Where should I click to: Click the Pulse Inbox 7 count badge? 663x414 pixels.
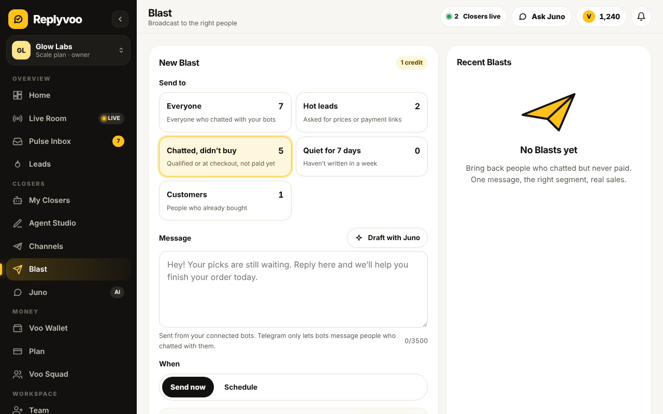[118, 141]
